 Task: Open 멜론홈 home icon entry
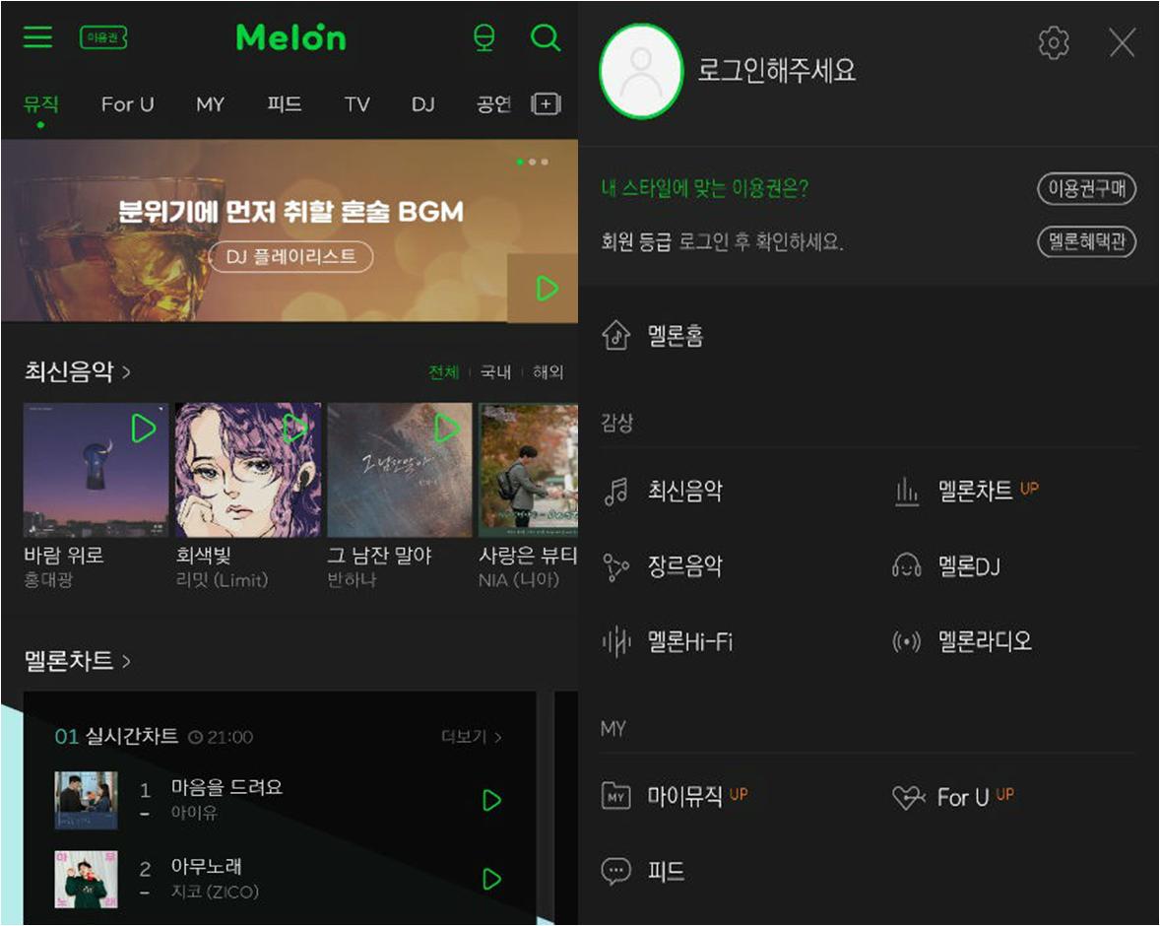tap(652, 335)
